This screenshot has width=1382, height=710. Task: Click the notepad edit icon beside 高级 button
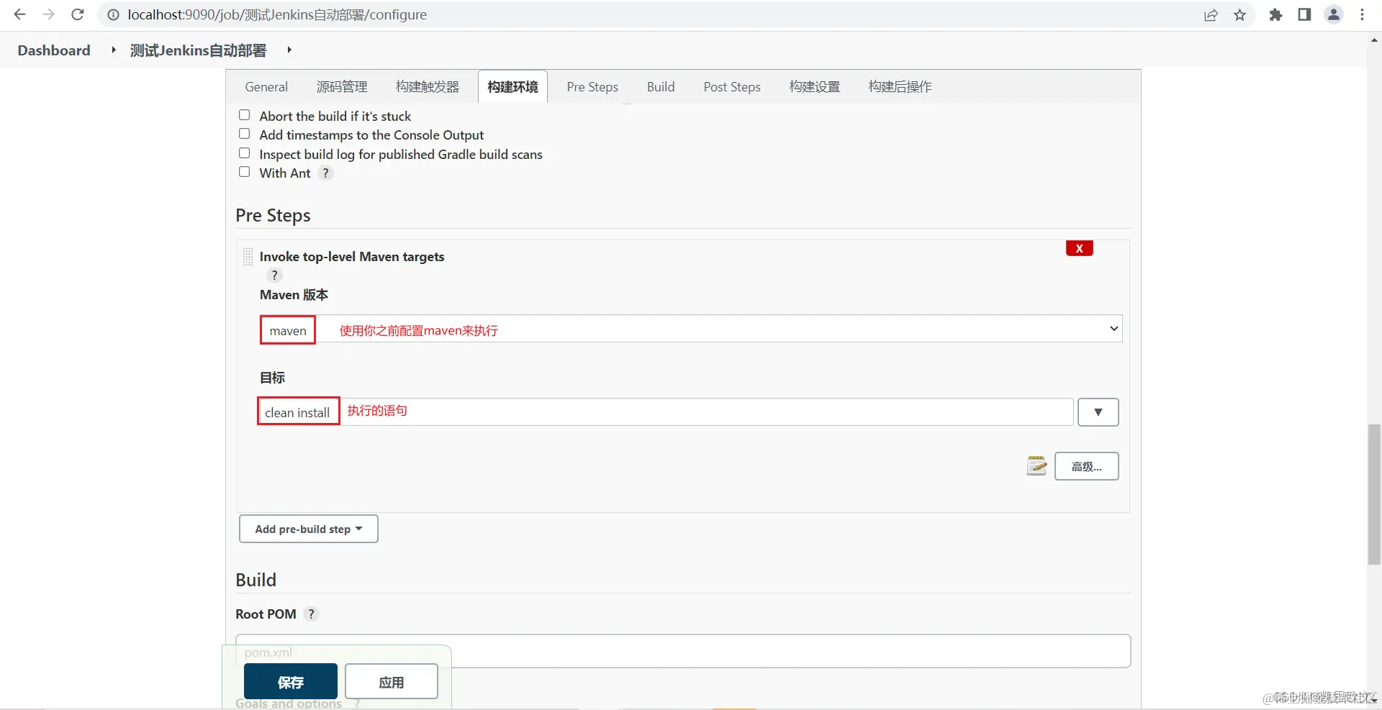pyautogui.click(x=1036, y=466)
